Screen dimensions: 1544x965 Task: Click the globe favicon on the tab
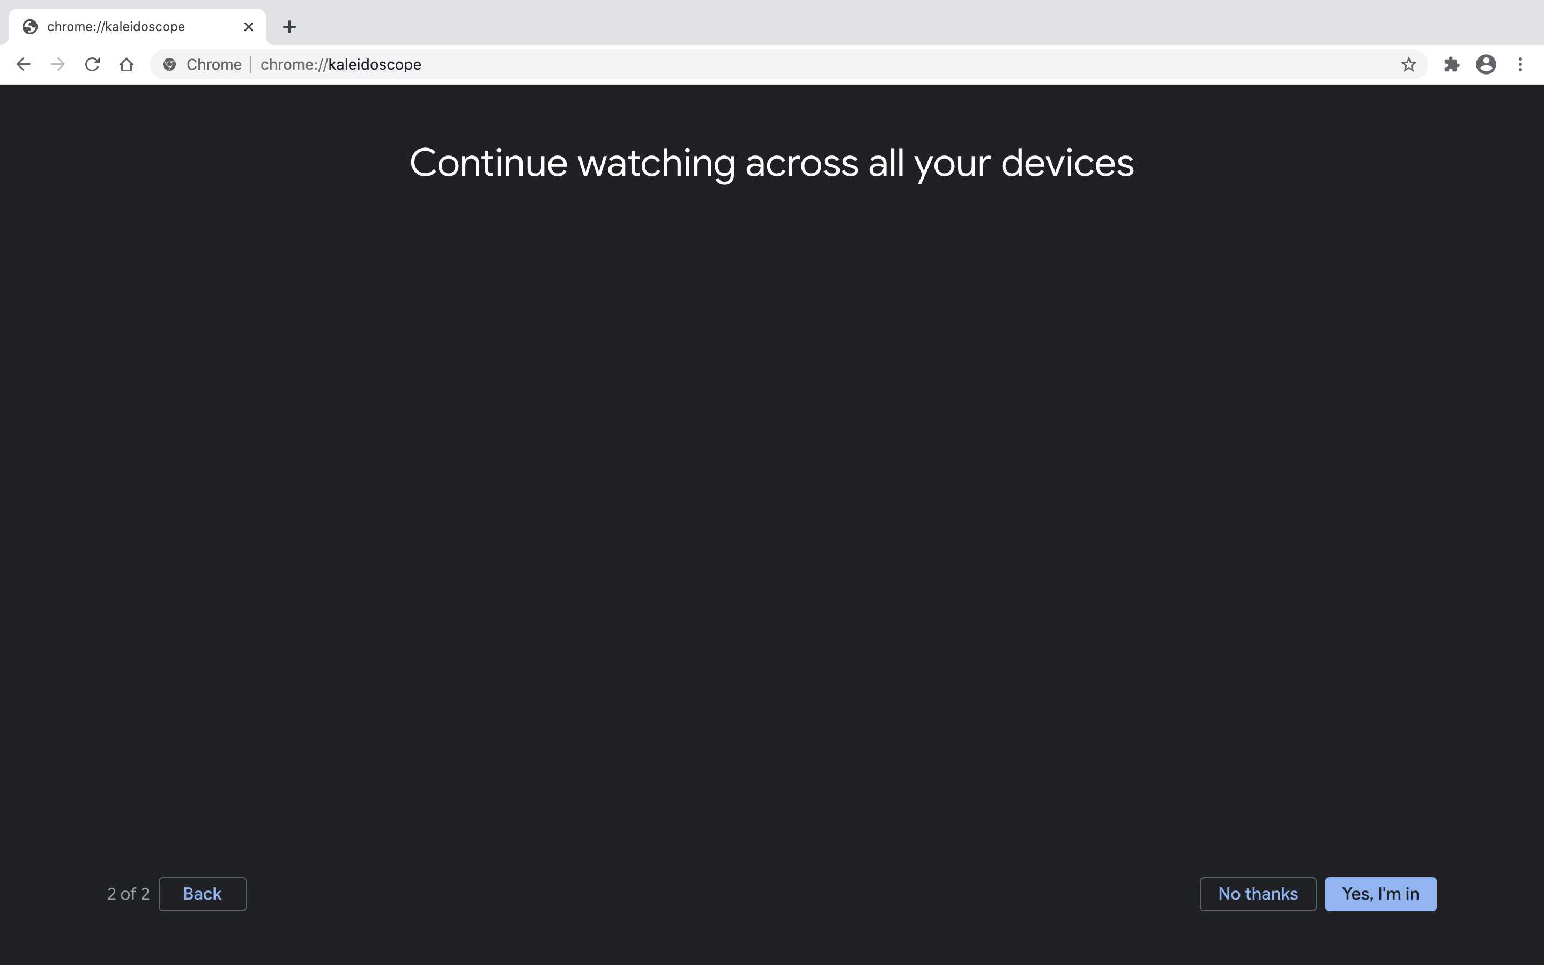point(30,27)
